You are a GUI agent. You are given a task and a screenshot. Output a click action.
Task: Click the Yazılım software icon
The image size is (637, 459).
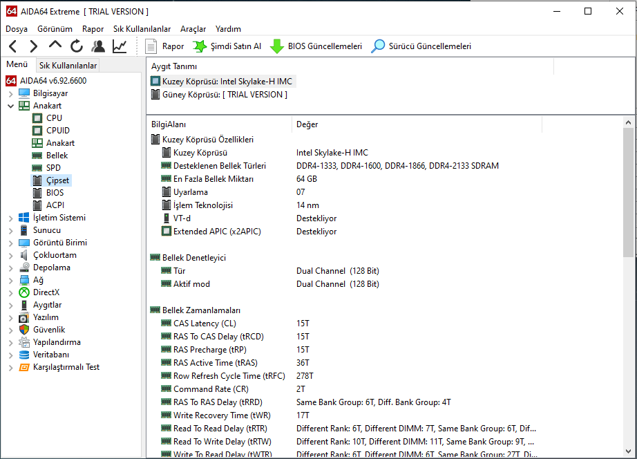pyautogui.click(x=24, y=317)
